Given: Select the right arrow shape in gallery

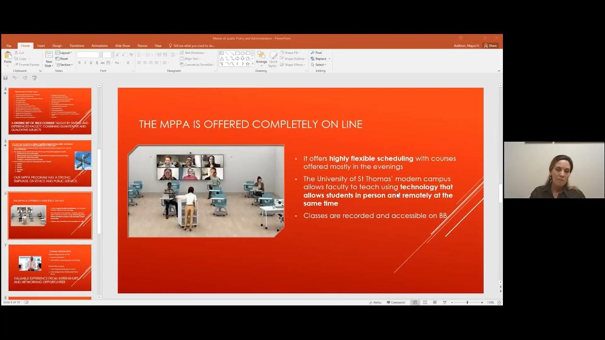Looking at the screenshot, I should coord(237,59).
